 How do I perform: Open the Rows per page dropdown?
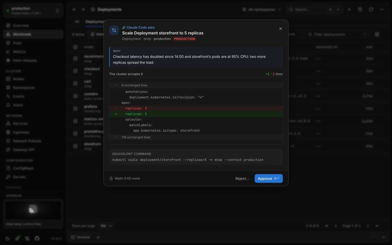coord(106,226)
